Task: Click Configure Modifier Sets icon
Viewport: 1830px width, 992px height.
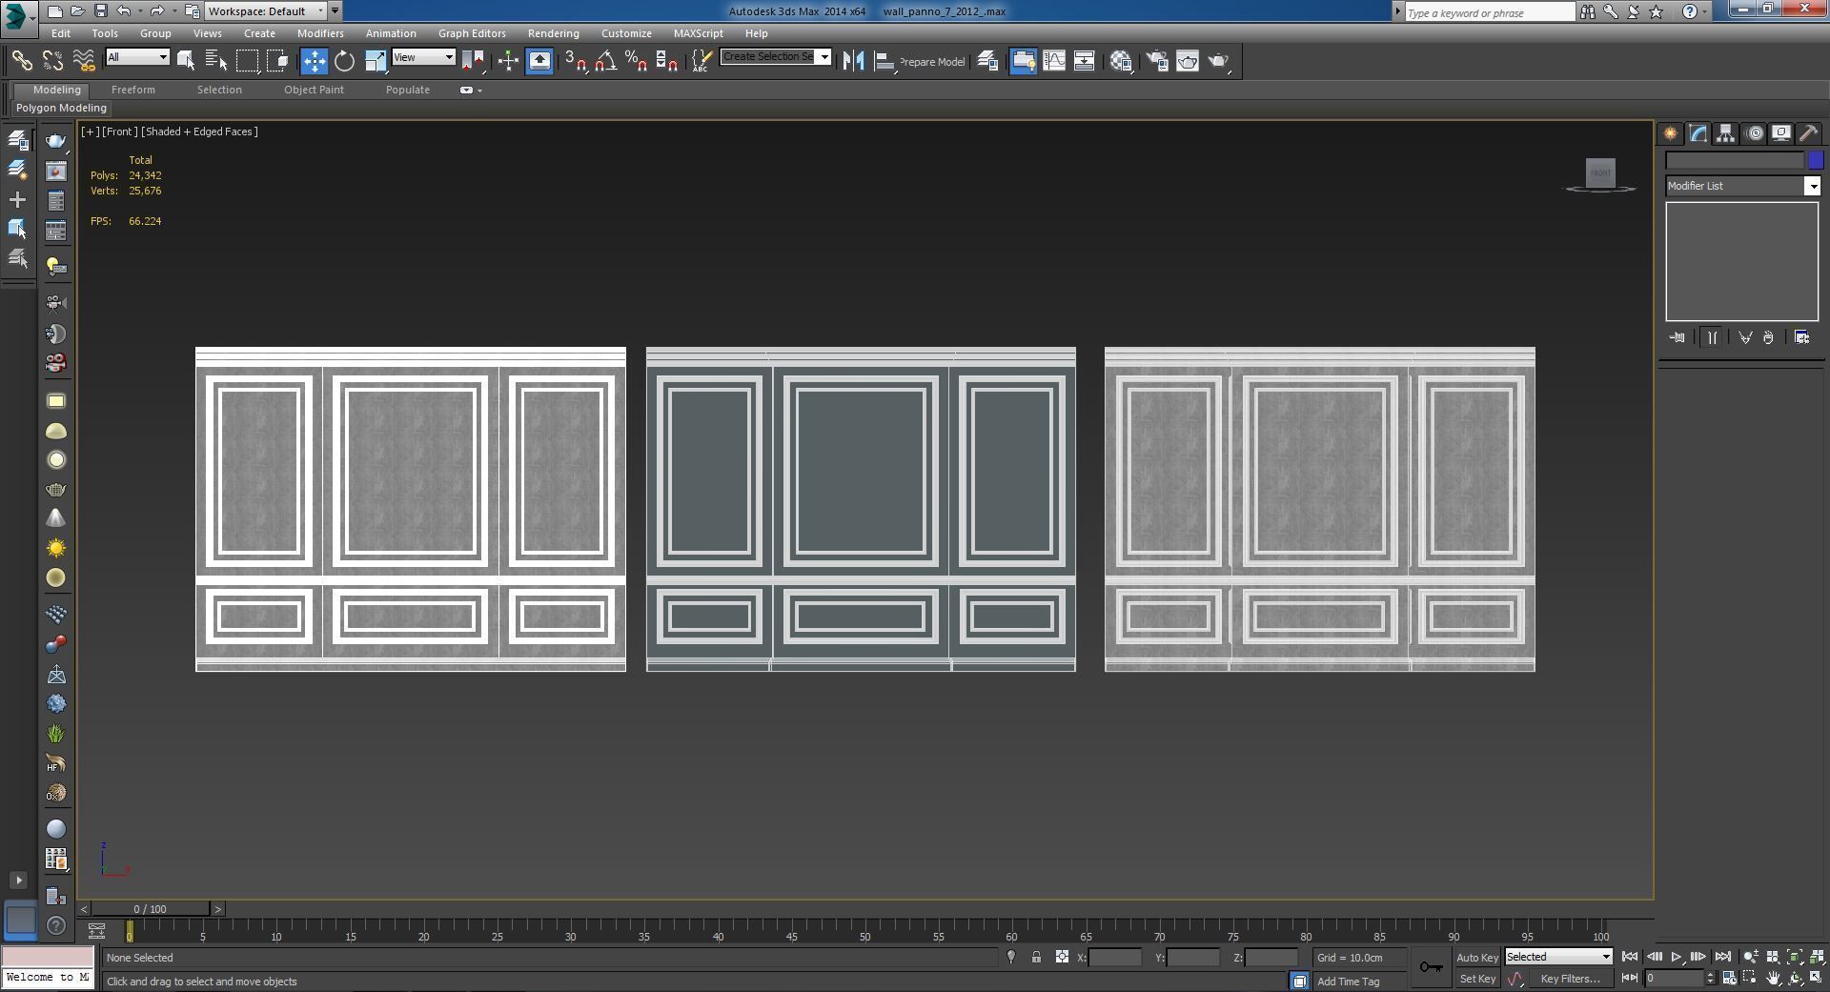Action: [1801, 337]
